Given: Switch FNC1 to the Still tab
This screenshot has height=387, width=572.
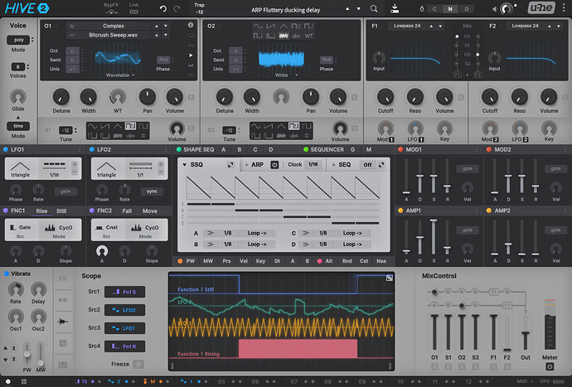Looking at the screenshot, I should [x=61, y=210].
